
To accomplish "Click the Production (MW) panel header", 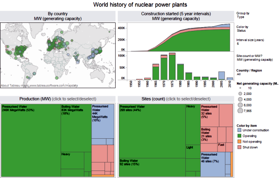I will click(x=58, y=99).
